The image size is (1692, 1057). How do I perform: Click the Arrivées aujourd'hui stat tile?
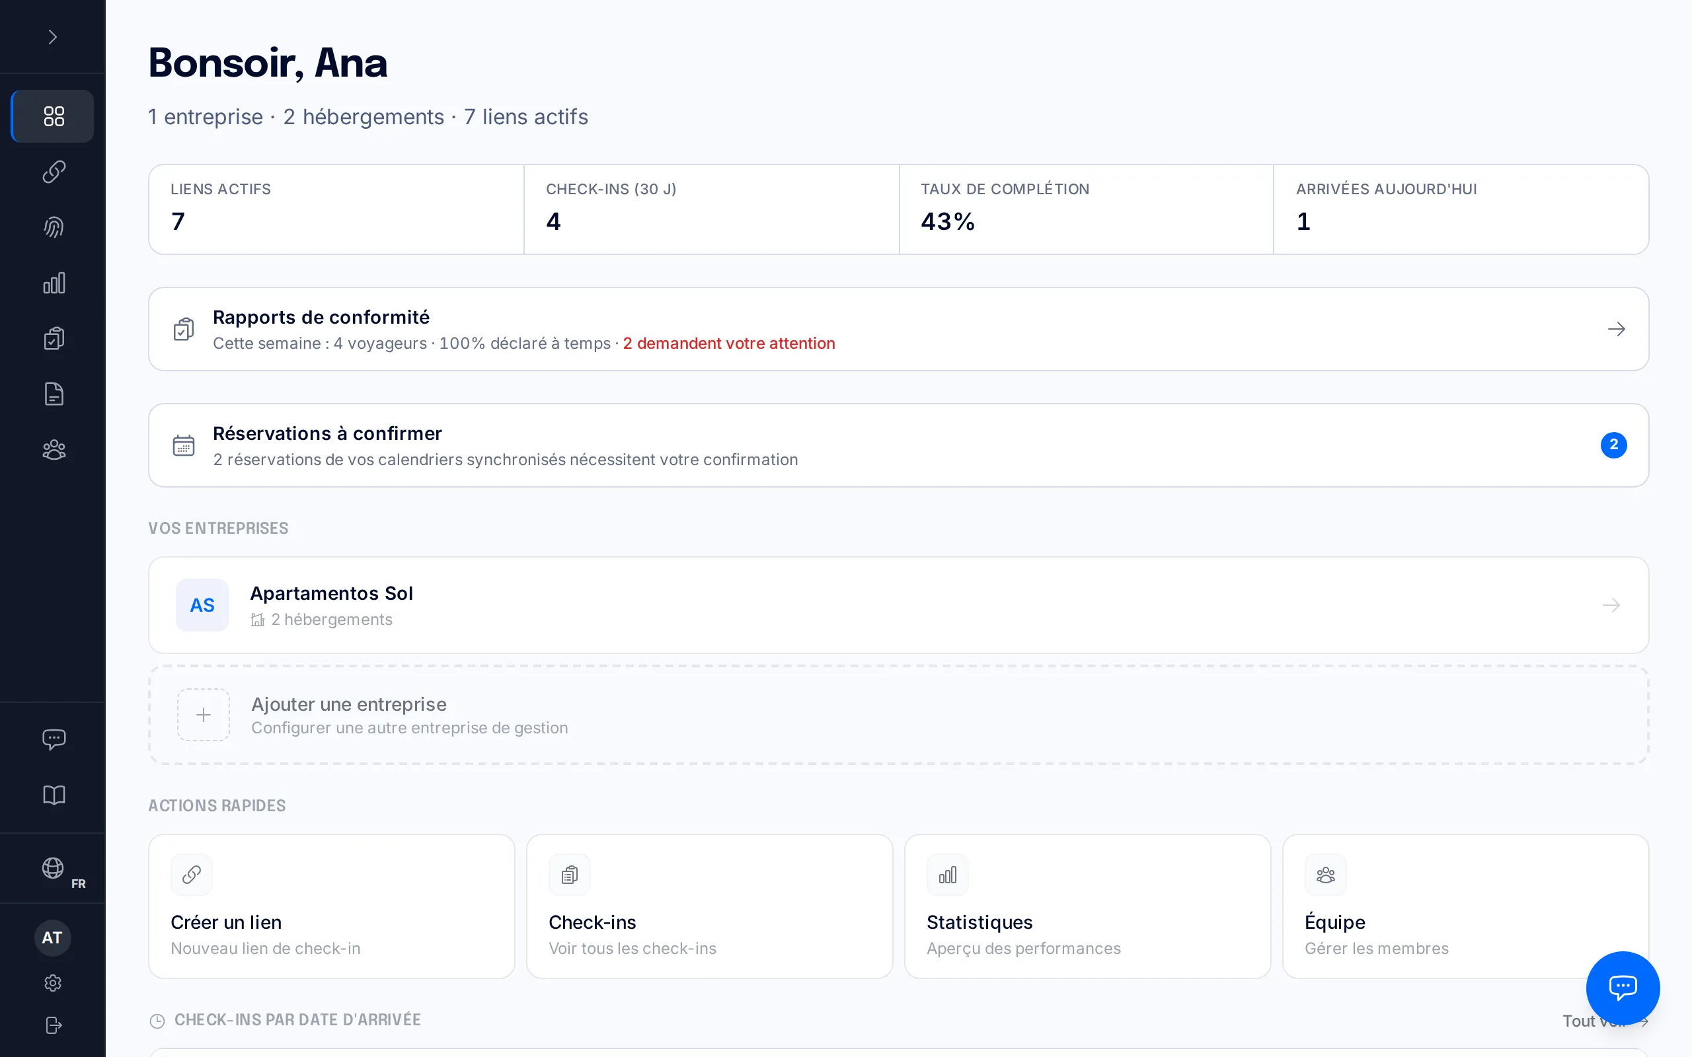pyautogui.click(x=1461, y=209)
